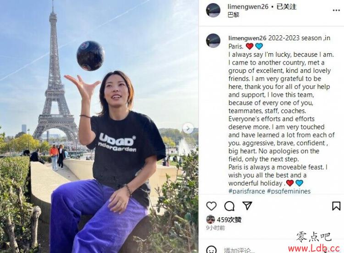Click limengwen26 username in header

click(248, 7)
